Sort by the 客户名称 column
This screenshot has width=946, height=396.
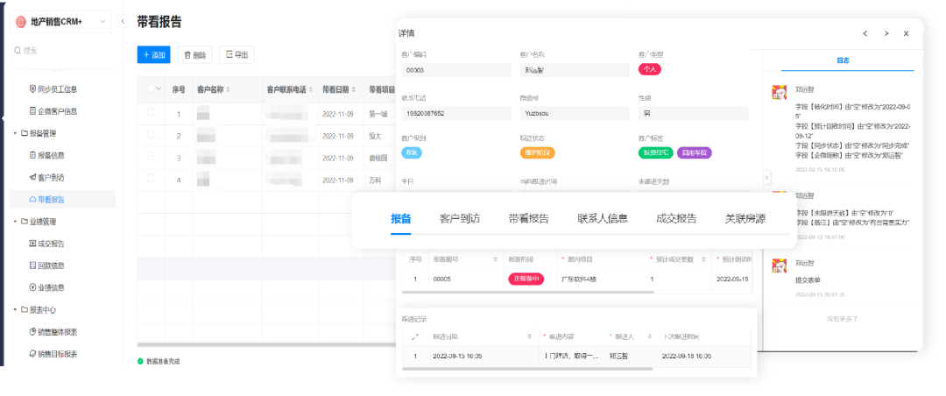click(228, 89)
